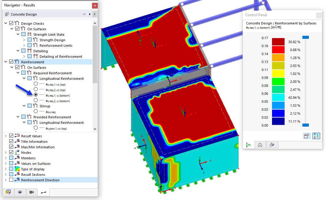Viewport: 326px width, 200px height.
Task: Click the Type of display icon
Action: [17, 169]
